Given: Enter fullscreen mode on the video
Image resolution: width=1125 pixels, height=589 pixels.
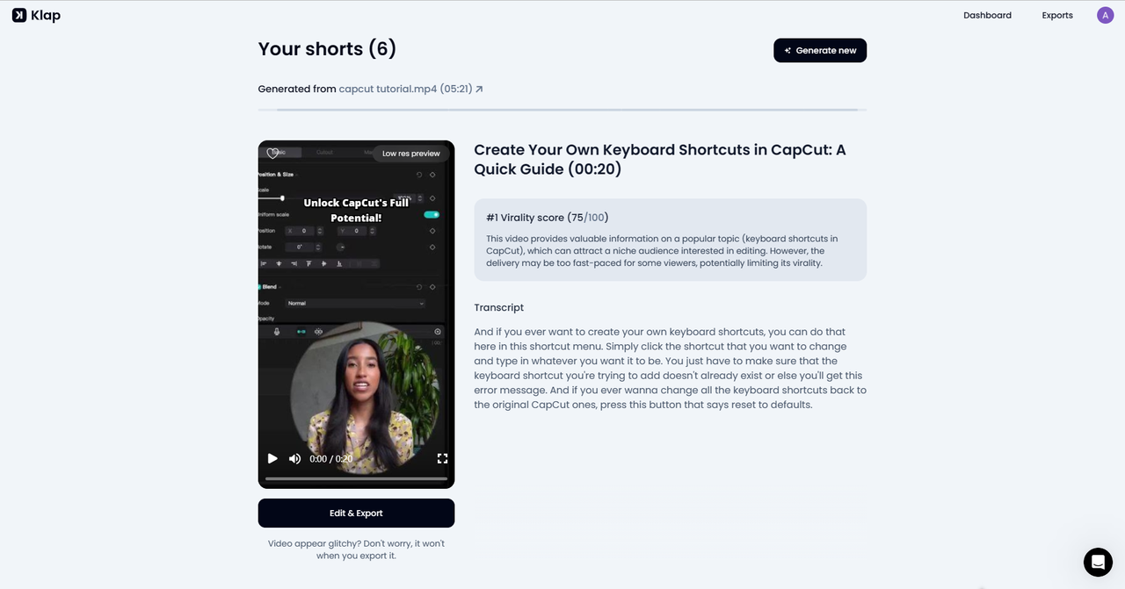Looking at the screenshot, I should click(x=442, y=458).
